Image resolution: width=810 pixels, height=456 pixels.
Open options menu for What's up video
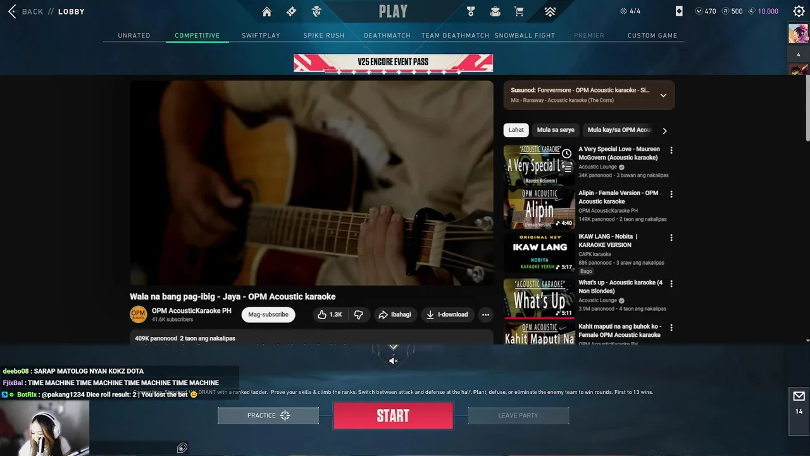click(671, 284)
